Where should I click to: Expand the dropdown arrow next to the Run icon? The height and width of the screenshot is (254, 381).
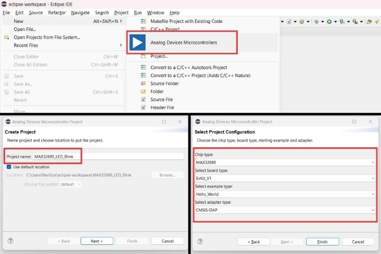coord(336,22)
